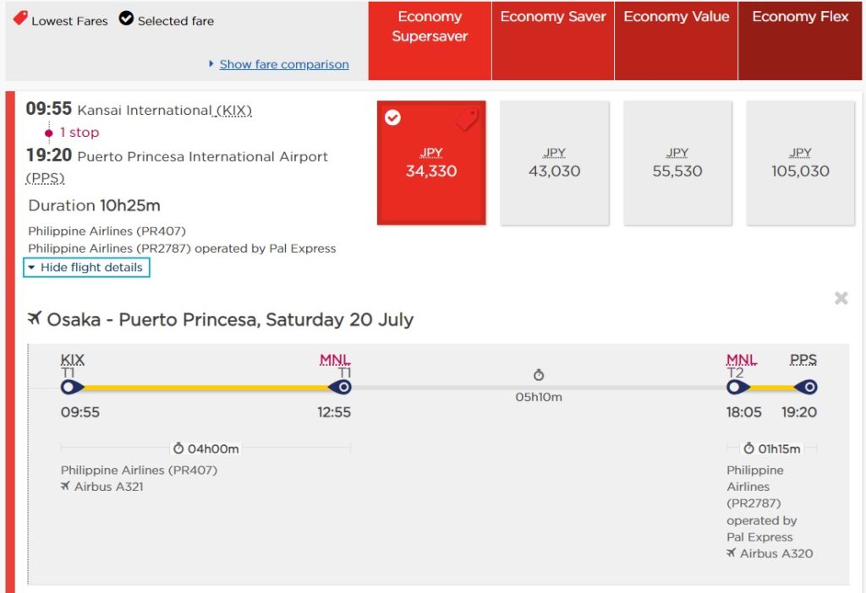Click the KIX departure marker on timeline
The width and height of the screenshot is (866, 593).
[x=72, y=387]
